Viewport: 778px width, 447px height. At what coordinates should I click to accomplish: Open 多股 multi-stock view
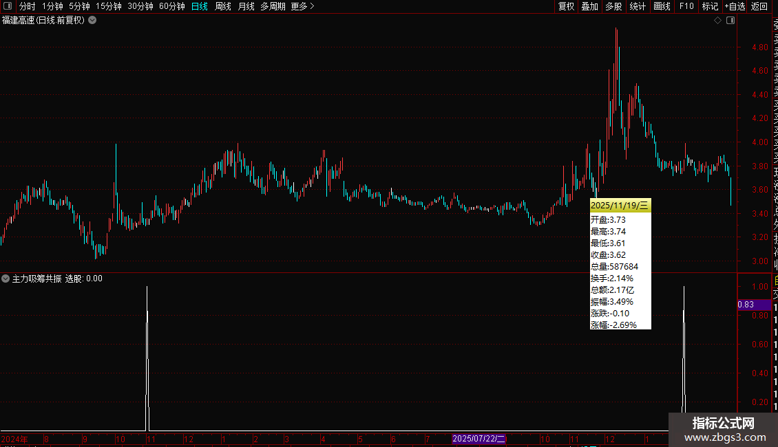click(613, 6)
